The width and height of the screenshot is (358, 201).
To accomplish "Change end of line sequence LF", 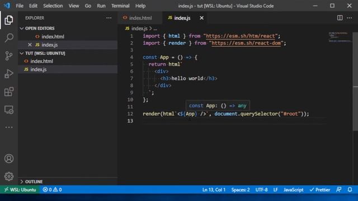I will [x=276, y=190].
